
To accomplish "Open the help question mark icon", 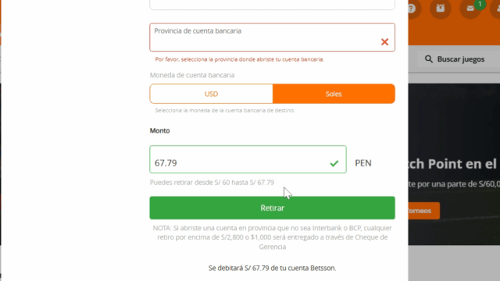I will 412,9.
